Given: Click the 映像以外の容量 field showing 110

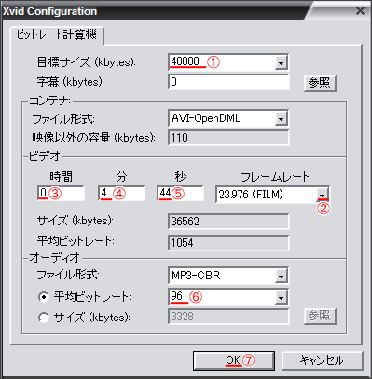Looking at the screenshot, I should (x=228, y=138).
